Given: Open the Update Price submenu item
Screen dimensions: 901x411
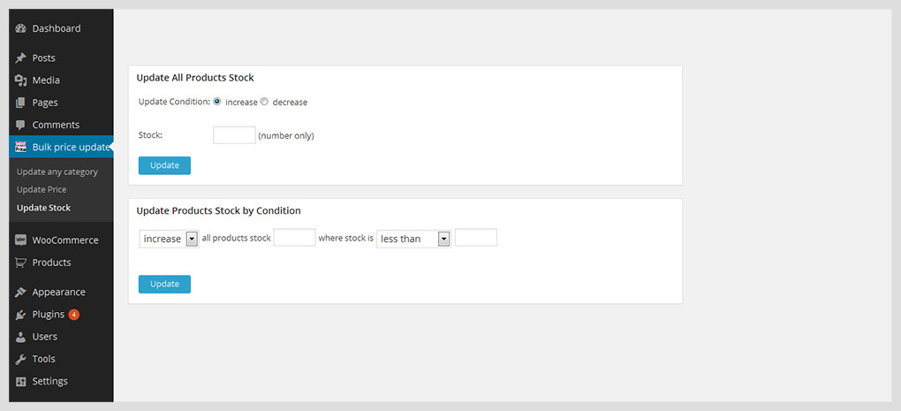Looking at the screenshot, I should coord(42,190).
